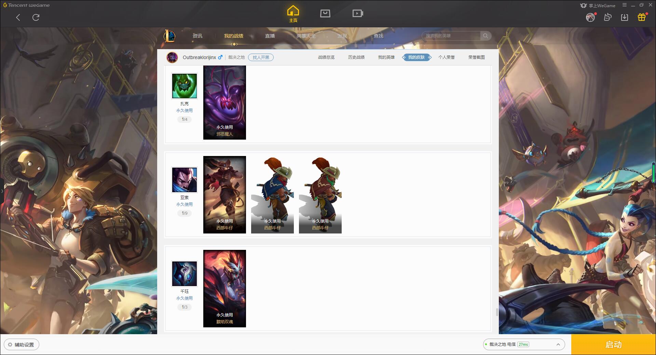Click the 1/9 skin count badge
Image resolution: width=656 pixels, height=355 pixels.
pyautogui.click(x=184, y=213)
